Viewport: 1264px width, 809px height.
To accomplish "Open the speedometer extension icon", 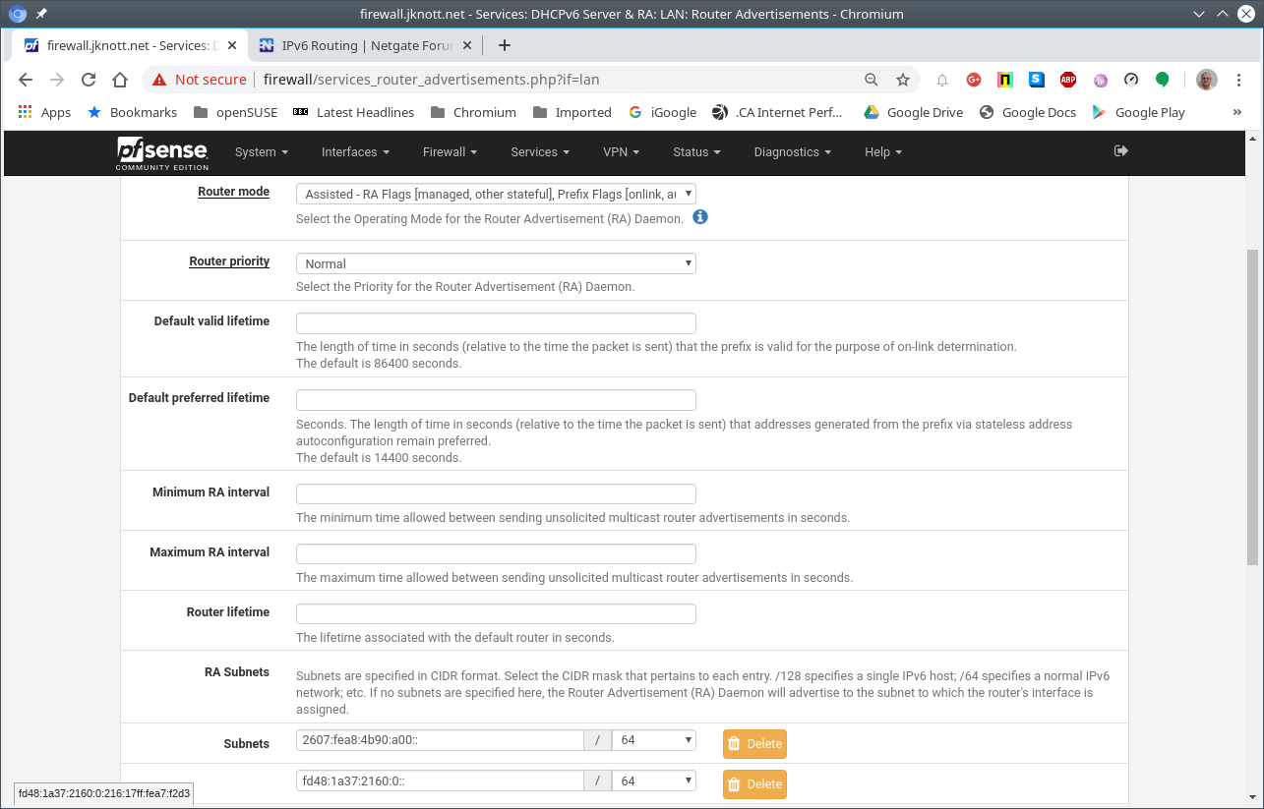I will 1131,80.
